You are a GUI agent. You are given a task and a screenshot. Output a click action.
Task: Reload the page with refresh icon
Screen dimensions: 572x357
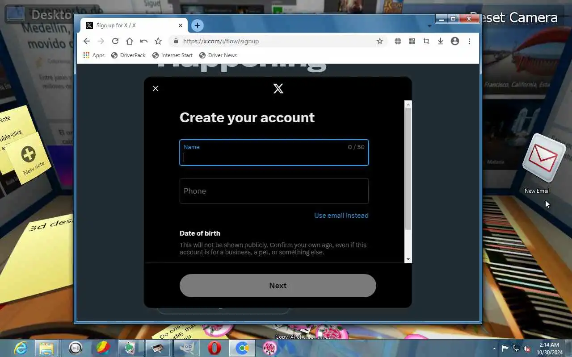[115, 41]
